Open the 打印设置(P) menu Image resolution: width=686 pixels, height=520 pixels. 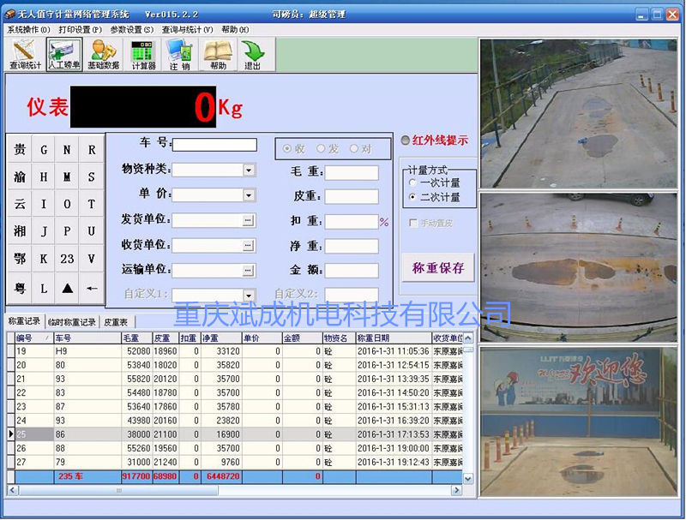tap(80, 30)
